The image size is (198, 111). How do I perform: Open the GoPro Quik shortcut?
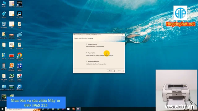[x=19, y=14]
